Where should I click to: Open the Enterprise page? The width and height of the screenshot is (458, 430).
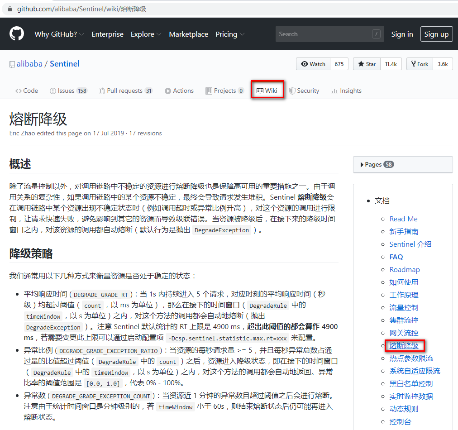click(108, 34)
